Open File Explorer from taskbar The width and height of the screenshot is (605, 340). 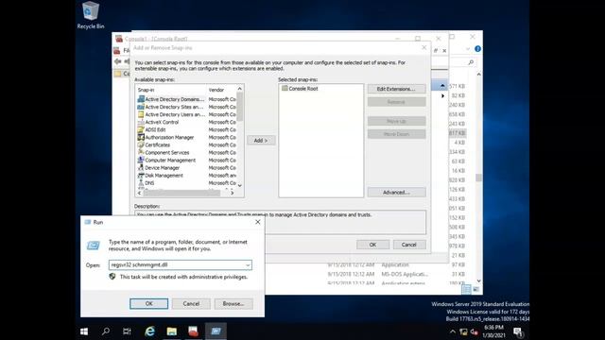[172, 331]
